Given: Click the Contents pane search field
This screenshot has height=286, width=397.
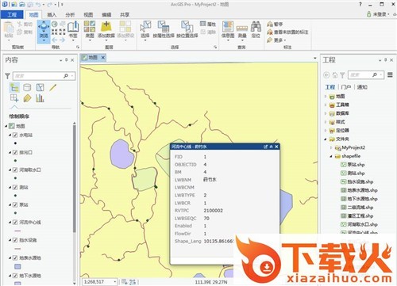Looking at the screenshot, I should point(39,76).
